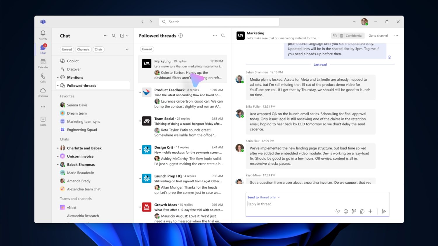The width and height of the screenshot is (438, 246).
Task: Send the reply with arrow icon
Action: pos(384,211)
